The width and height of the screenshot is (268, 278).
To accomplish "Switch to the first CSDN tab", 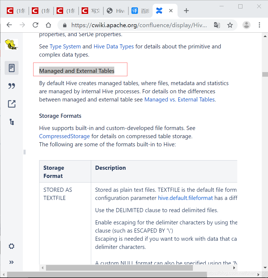I will 16,11.
